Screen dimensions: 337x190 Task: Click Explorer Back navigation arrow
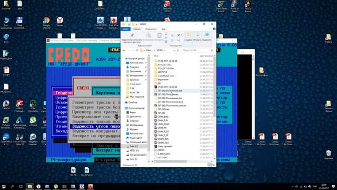(124, 51)
